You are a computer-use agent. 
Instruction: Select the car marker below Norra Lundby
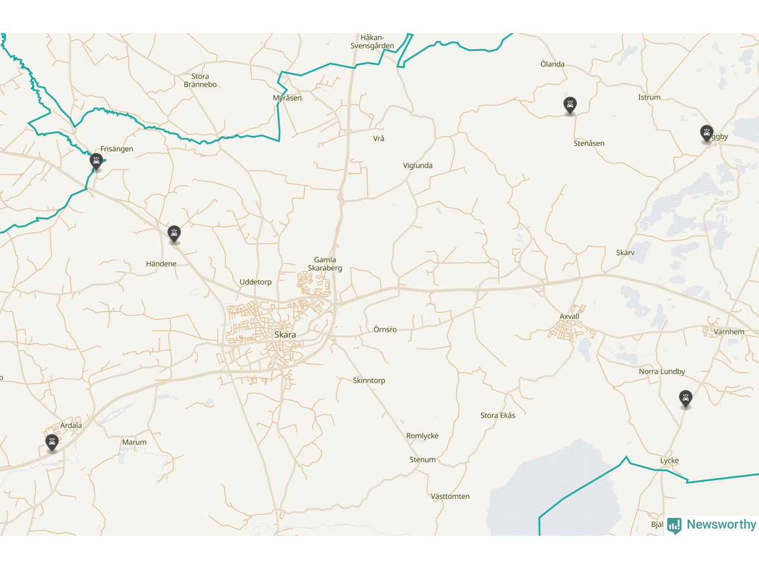click(x=685, y=399)
